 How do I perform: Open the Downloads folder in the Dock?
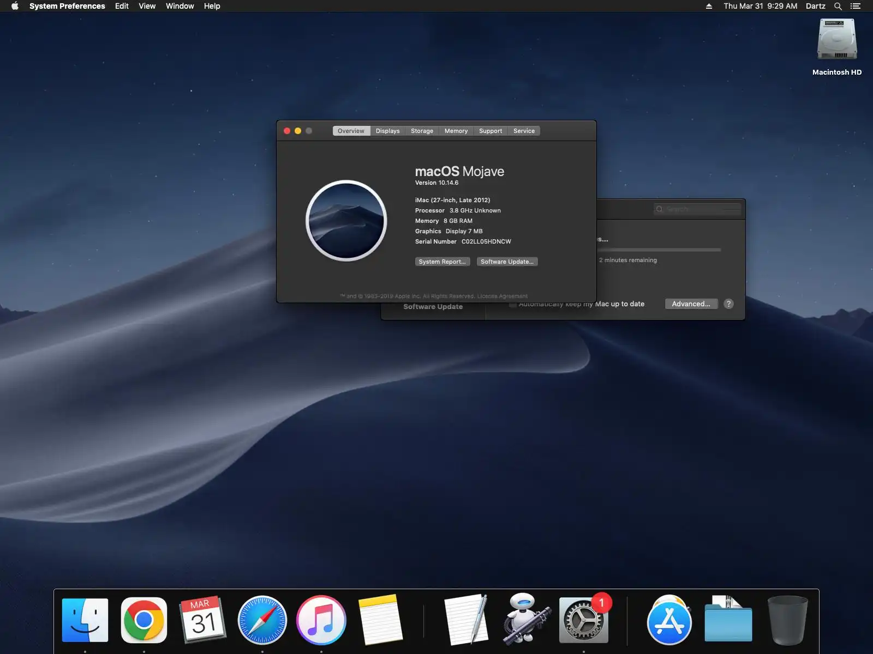[728, 620]
